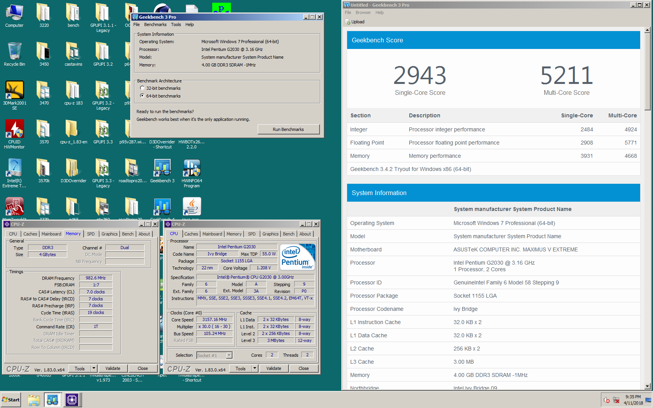Open the GPUPI 3.2 folder

point(103,54)
